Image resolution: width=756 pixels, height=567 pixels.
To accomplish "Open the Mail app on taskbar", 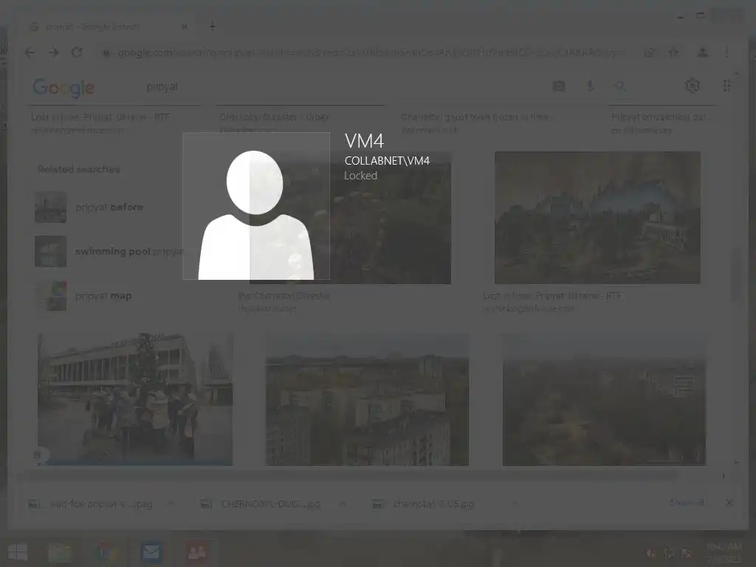I will [x=151, y=552].
